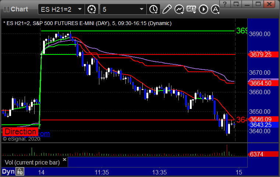Open the GET studies menu
The height and width of the screenshot is (177, 280).
191,9
